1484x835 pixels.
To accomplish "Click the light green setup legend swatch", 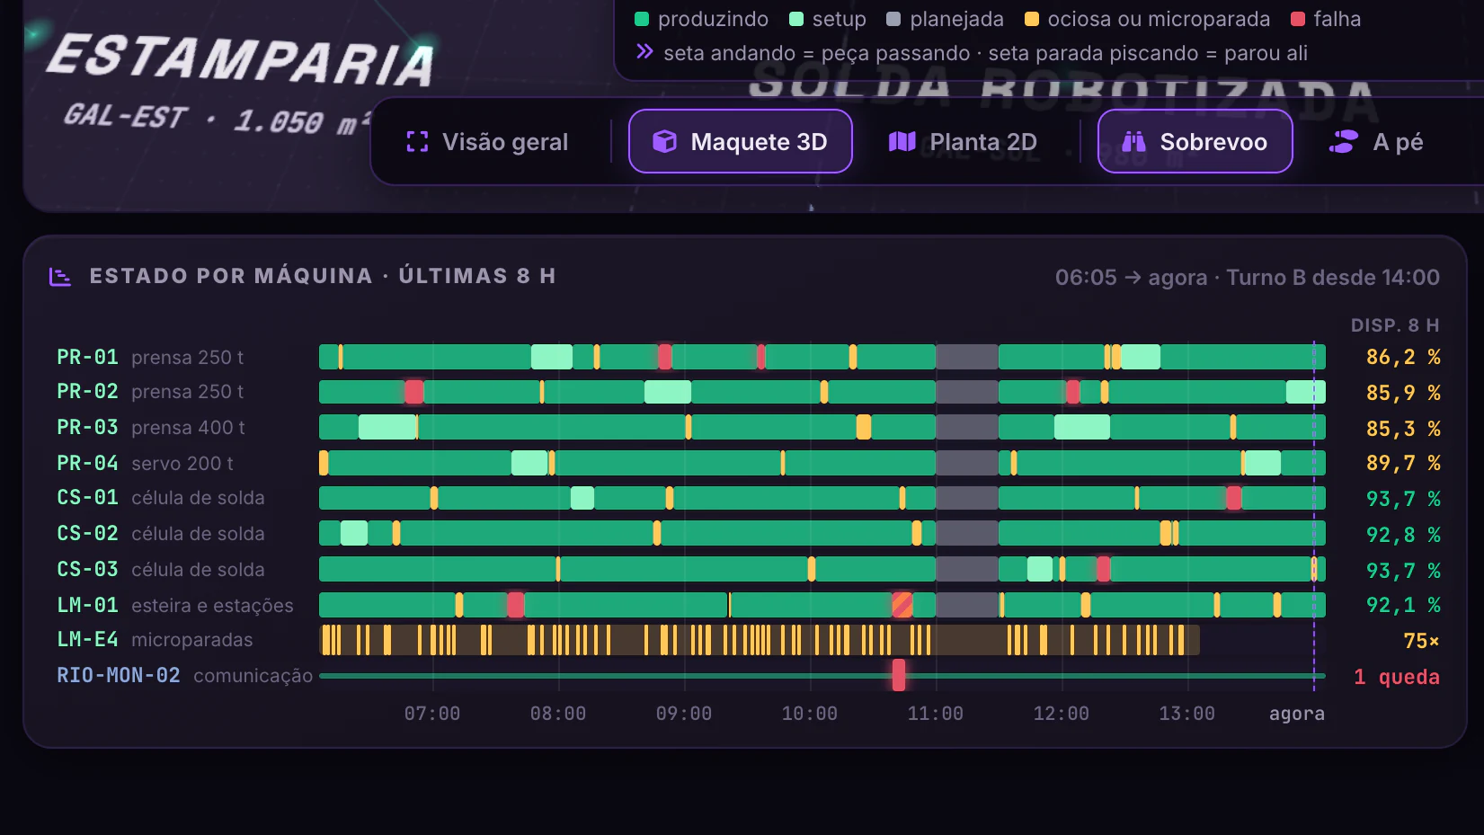I will (x=796, y=19).
